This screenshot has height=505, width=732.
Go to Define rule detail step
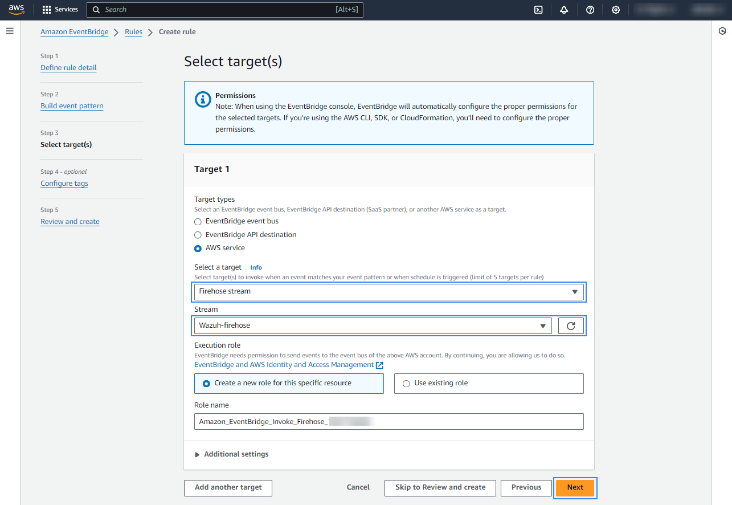coord(68,68)
